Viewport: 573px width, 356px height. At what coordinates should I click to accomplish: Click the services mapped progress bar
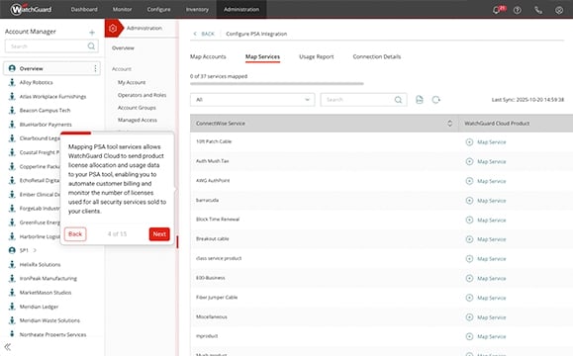277,84
